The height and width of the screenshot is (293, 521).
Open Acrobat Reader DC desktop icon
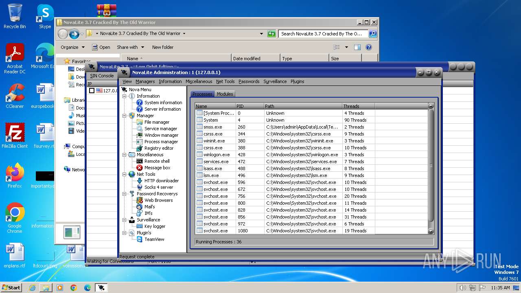tap(15, 59)
